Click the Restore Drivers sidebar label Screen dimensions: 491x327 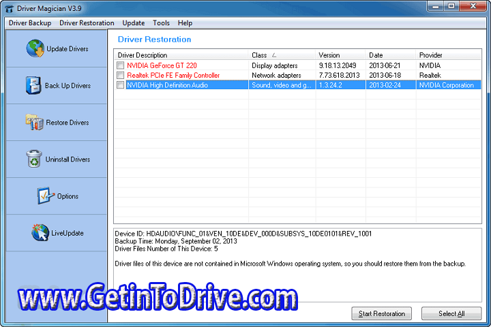(68, 123)
